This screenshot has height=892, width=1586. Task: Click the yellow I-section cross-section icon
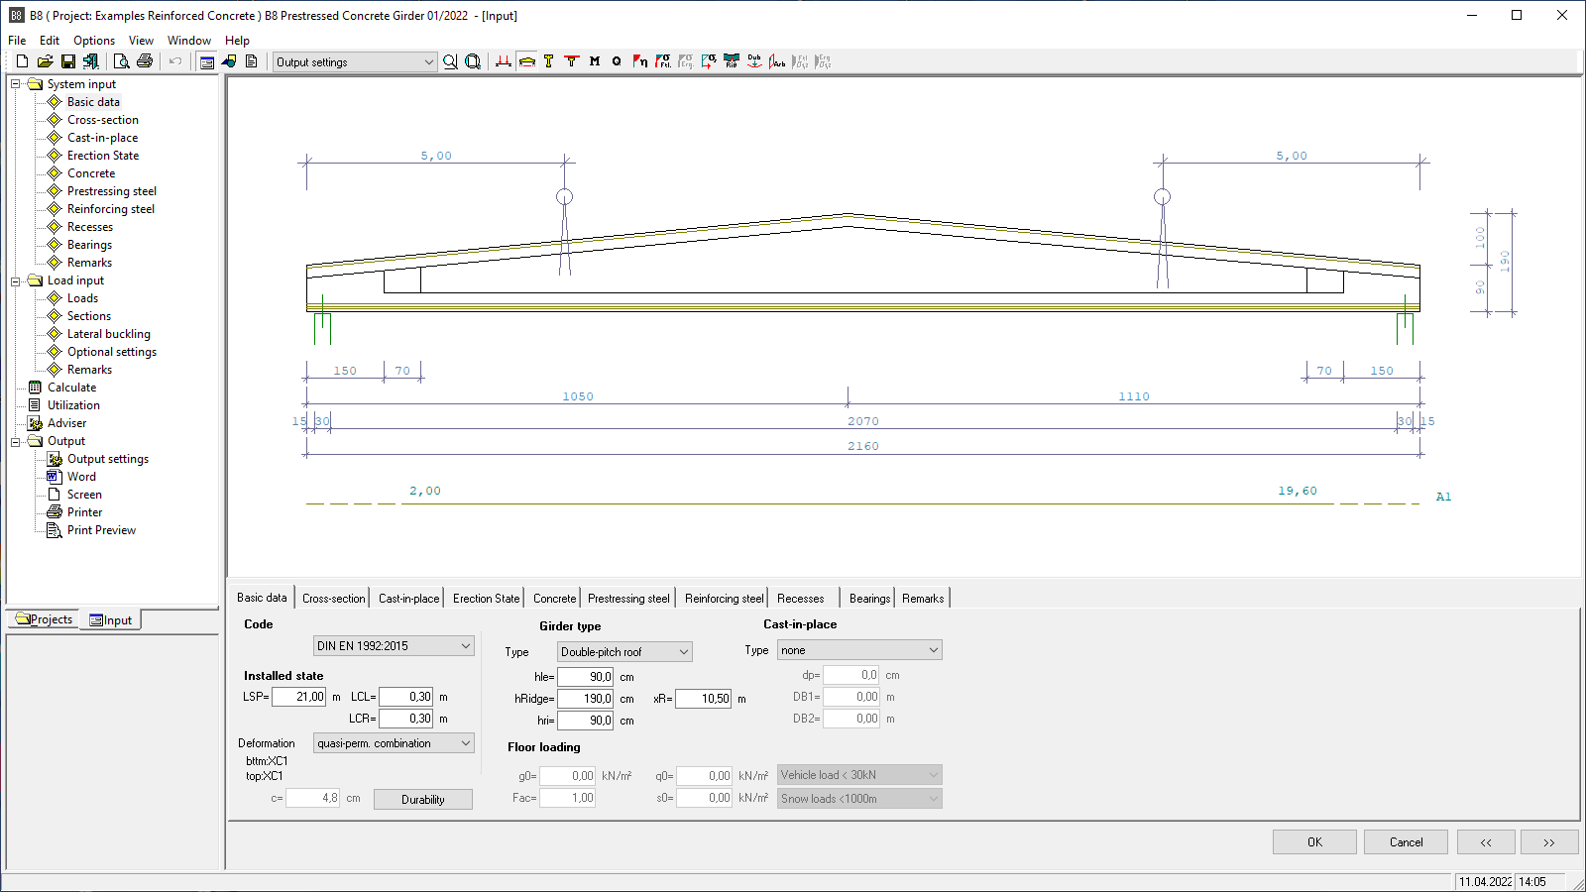coord(548,61)
